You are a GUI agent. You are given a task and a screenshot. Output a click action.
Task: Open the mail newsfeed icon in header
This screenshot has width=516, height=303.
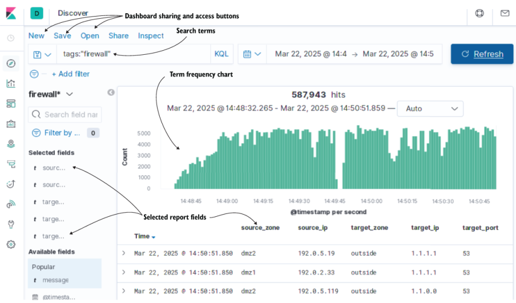(505, 13)
